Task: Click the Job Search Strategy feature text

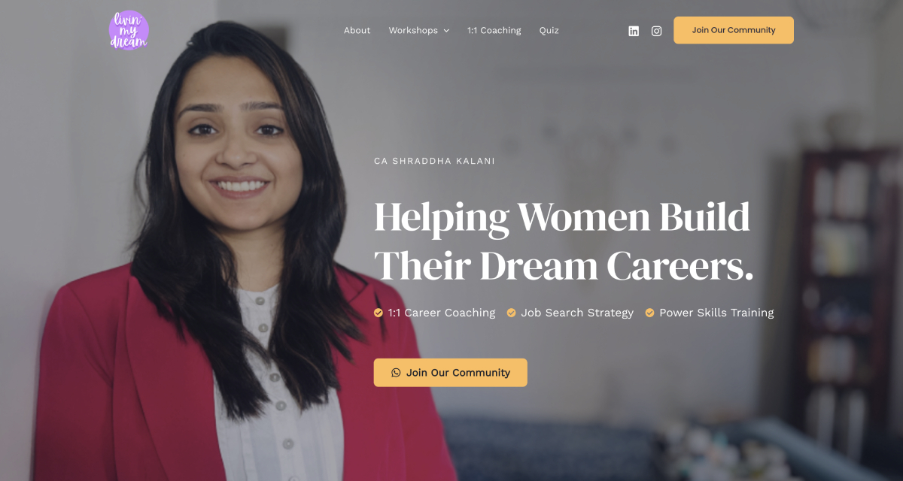Action: [x=577, y=313]
